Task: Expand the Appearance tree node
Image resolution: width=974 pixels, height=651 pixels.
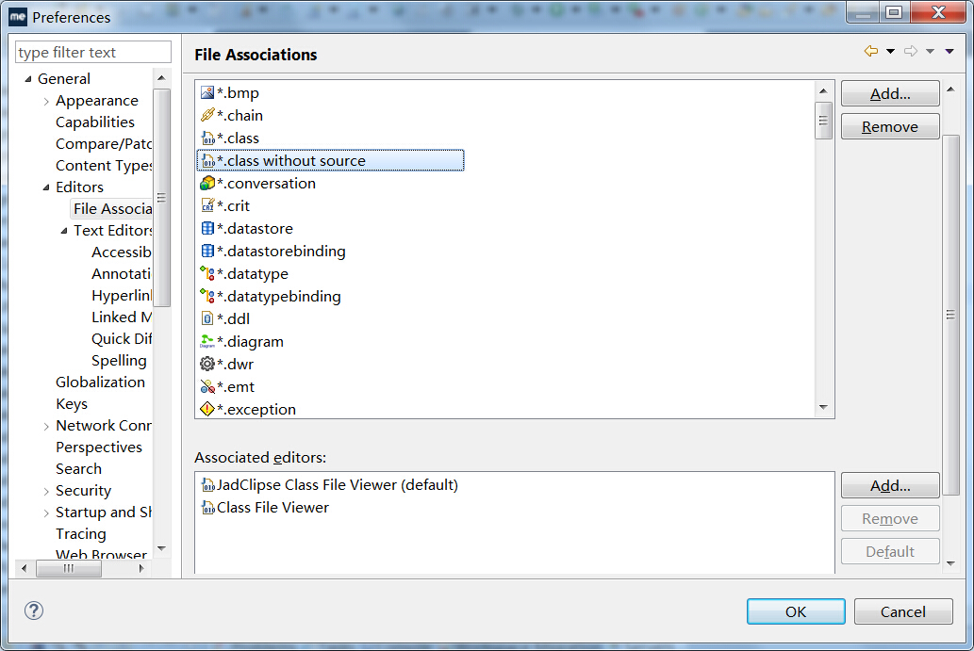Action: click(46, 102)
